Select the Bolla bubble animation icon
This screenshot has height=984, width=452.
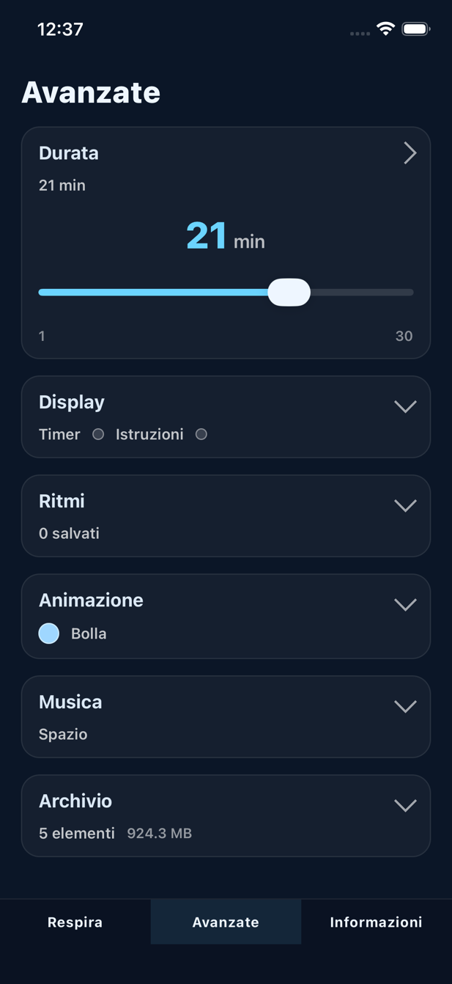[48, 633]
